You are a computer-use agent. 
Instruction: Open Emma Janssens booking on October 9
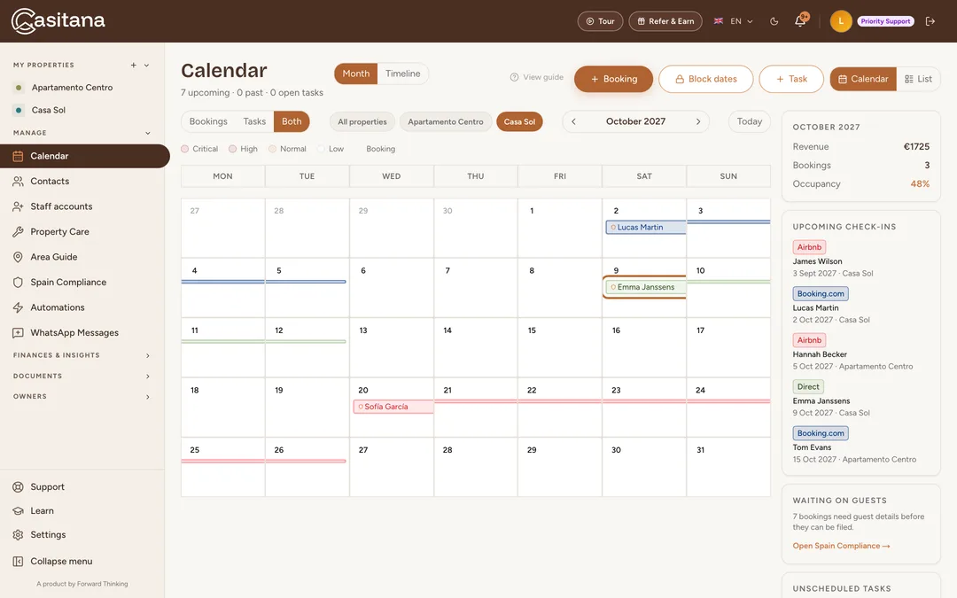(x=645, y=287)
